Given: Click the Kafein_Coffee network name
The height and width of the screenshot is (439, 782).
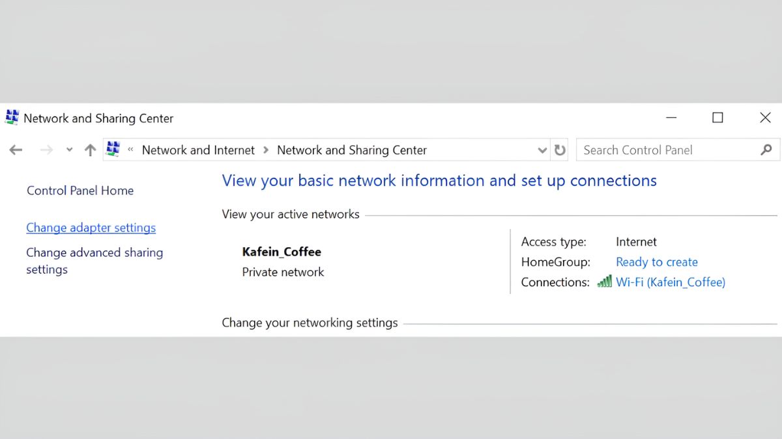Looking at the screenshot, I should [x=282, y=252].
